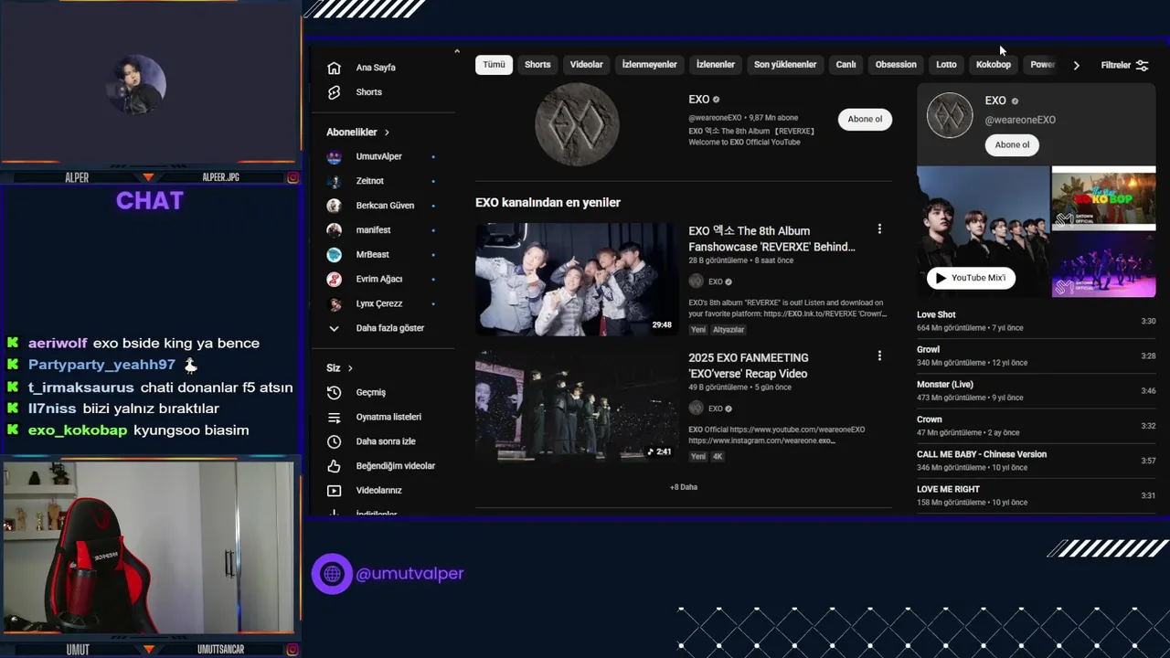Image resolution: width=1170 pixels, height=658 pixels.
Task: Select the İzlenmeyenler filter chip
Action: (x=649, y=65)
